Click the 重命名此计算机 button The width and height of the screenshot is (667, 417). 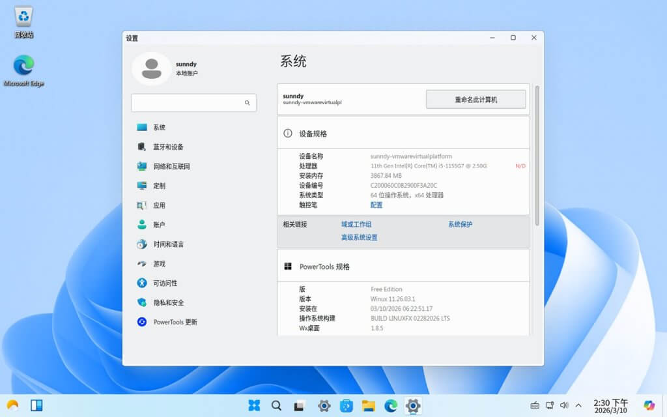[475, 99]
